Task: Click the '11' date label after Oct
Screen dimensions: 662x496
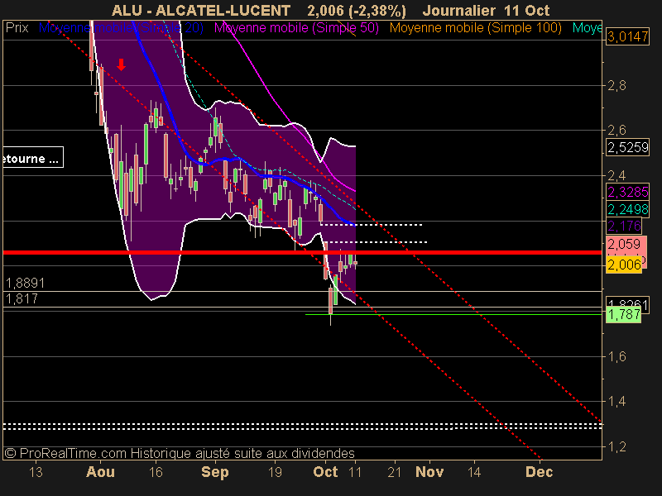Action: pos(355,472)
